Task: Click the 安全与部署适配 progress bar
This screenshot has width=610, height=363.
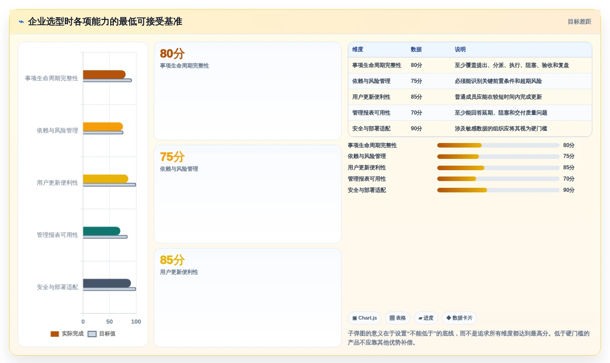Action: point(498,190)
